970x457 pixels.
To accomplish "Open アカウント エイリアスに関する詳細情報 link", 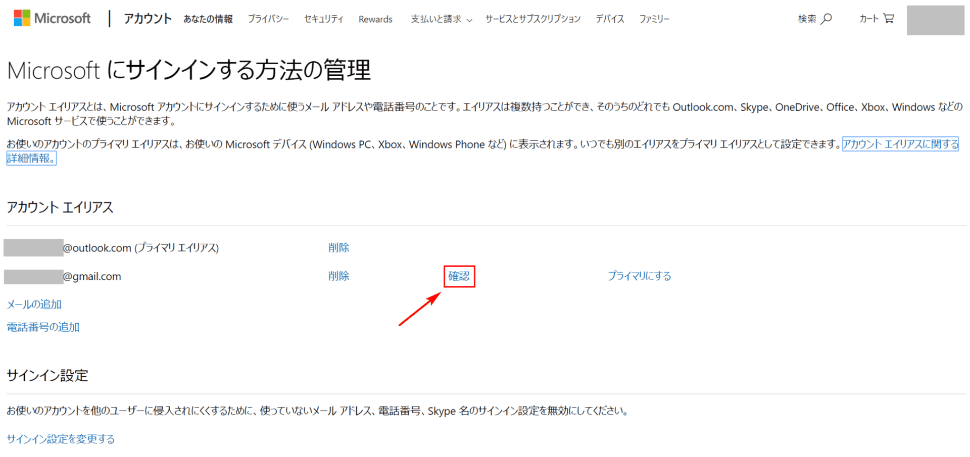I will [x=900, y=144].
